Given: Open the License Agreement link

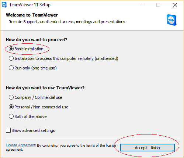Looking at the screenshot, I should click(x=21, y=145).
